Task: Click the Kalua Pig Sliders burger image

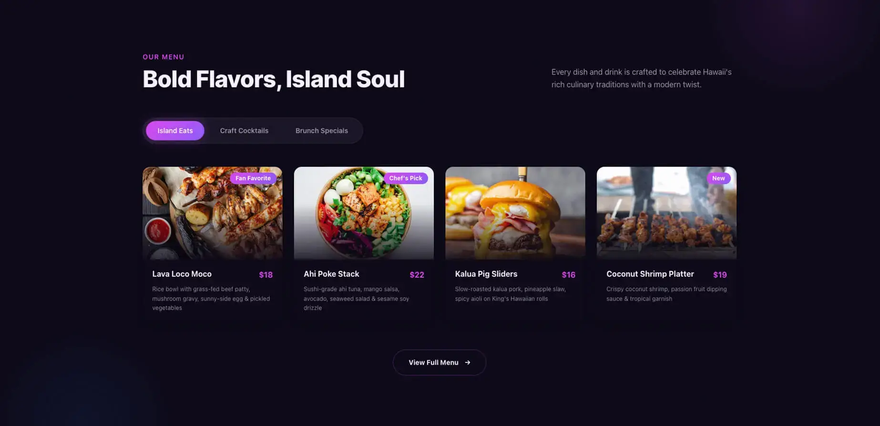Action: (515, 213)
